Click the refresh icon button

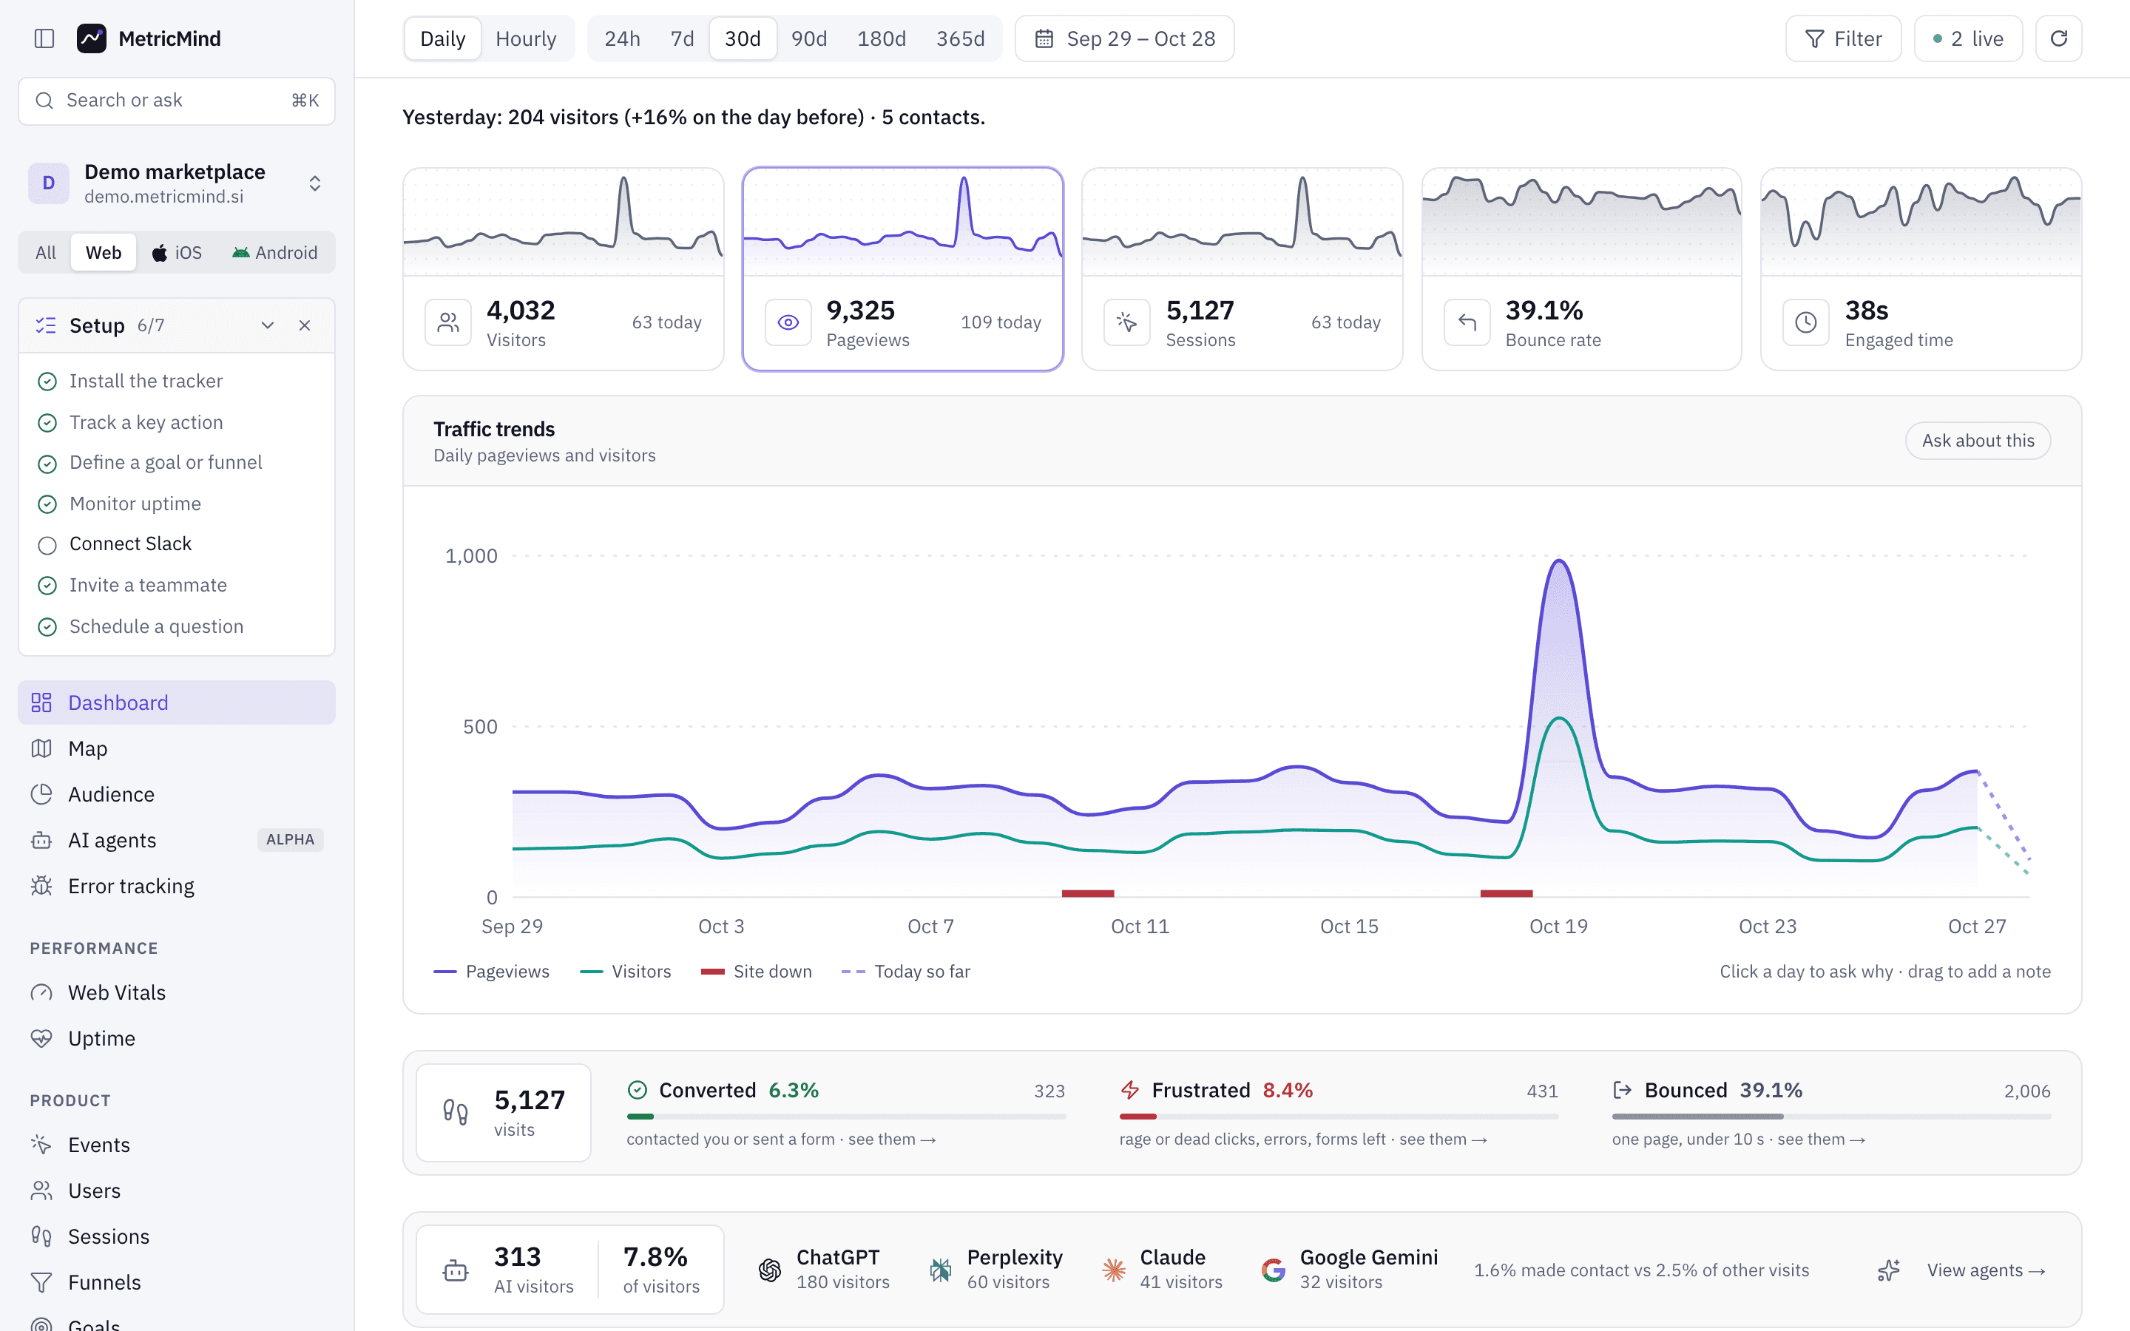point(2058,38)
